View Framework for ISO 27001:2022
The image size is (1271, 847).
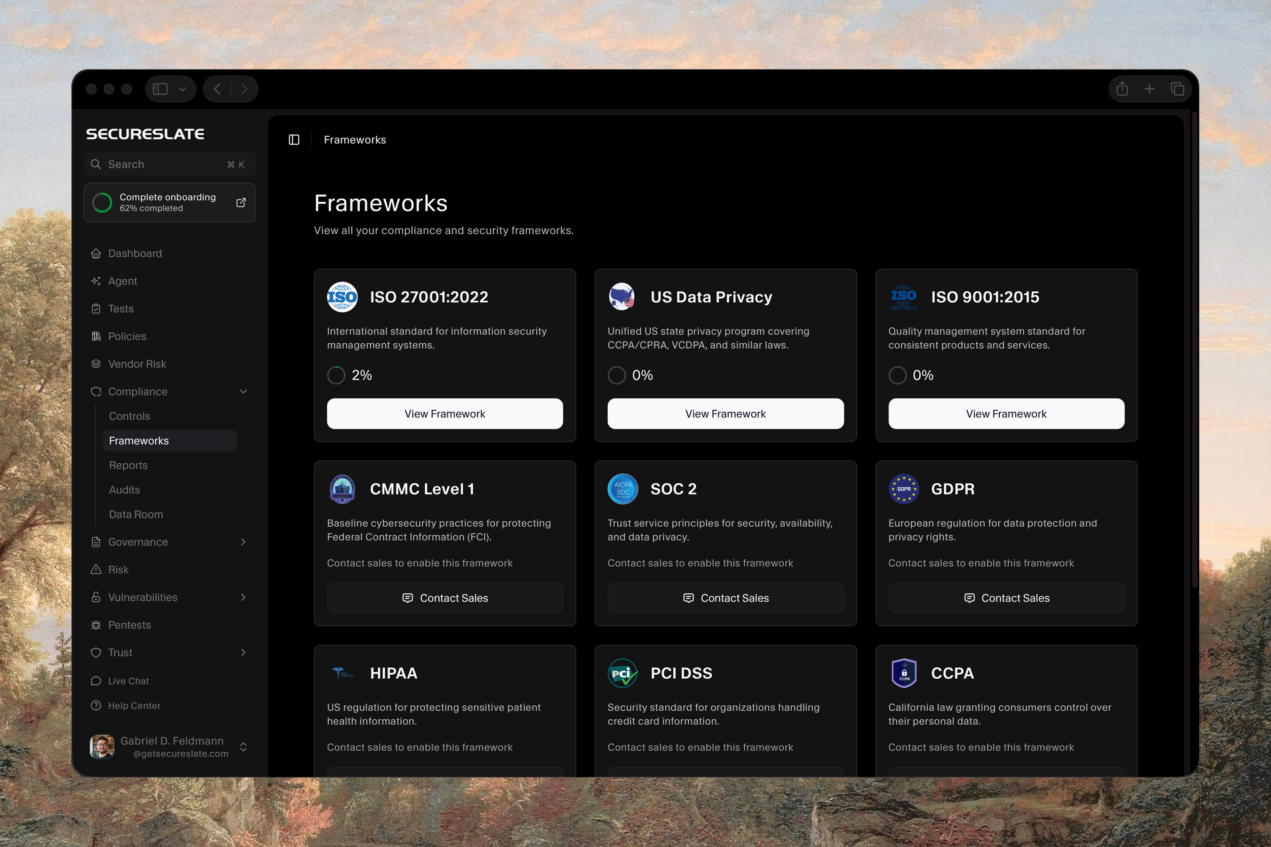(x=444, y=414)
